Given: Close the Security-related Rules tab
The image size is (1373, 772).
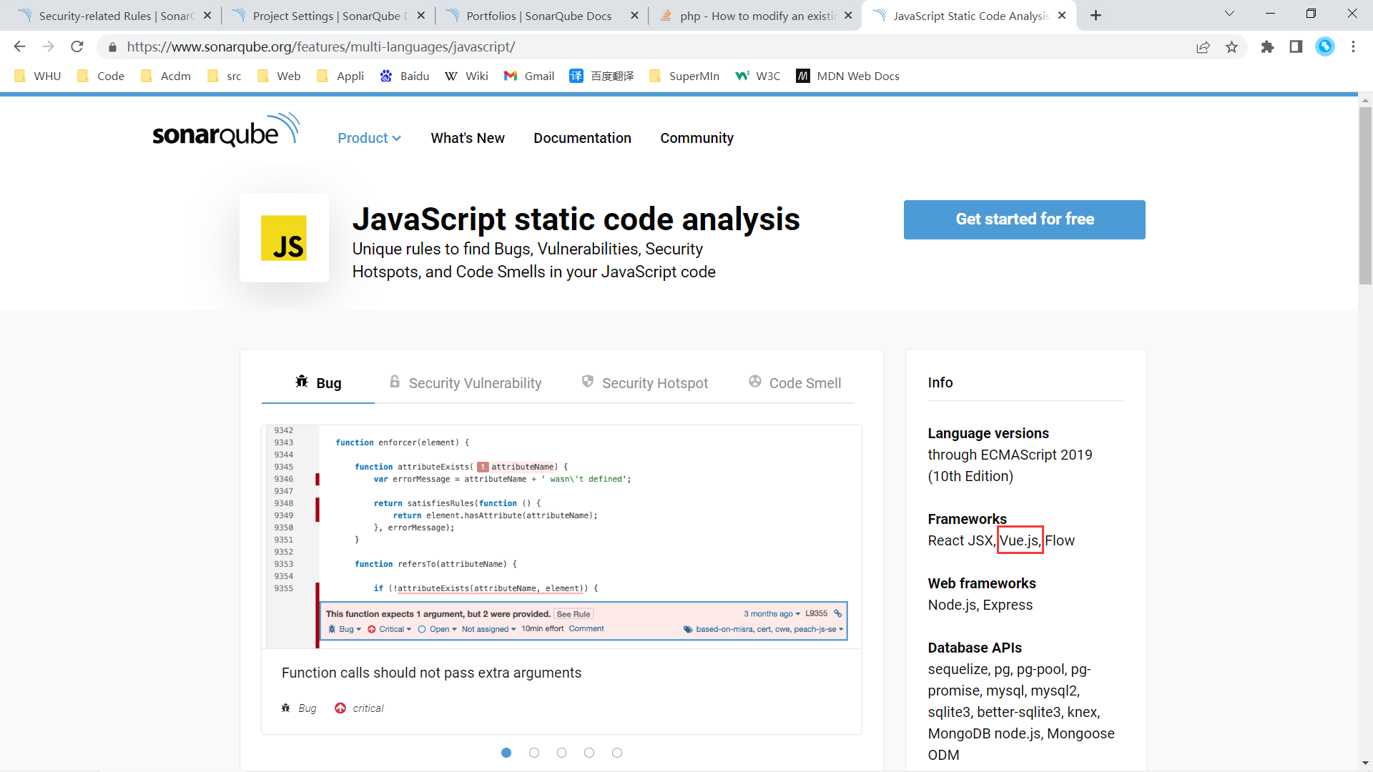Looking at the screenshot, I should point(207,16).
